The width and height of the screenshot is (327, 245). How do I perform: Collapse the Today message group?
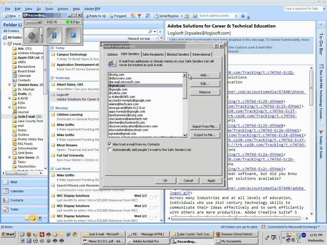(52, 48)
